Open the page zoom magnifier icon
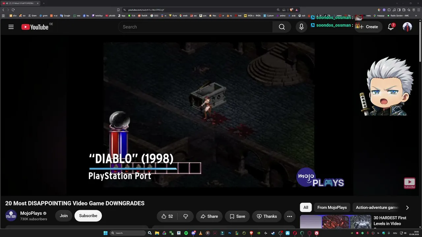The image size is (422, 237). pos(278,10)
